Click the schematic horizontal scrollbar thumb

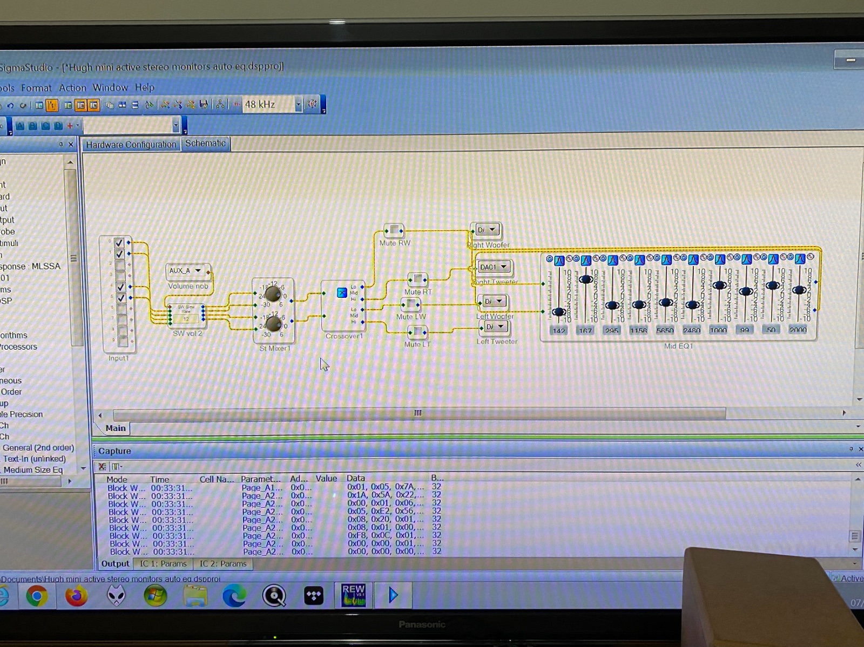click(x=419, y=413)
